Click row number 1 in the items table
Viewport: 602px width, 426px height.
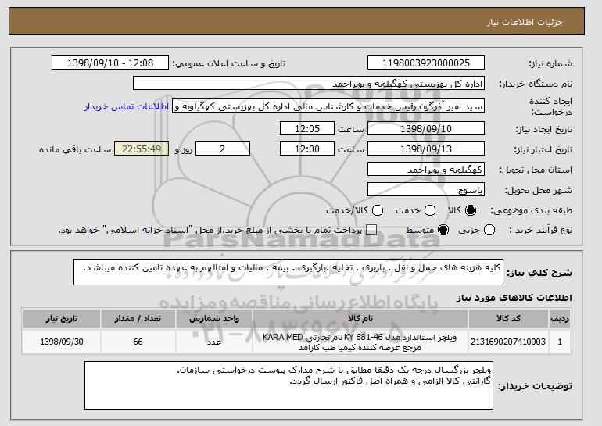click(560, 342)
